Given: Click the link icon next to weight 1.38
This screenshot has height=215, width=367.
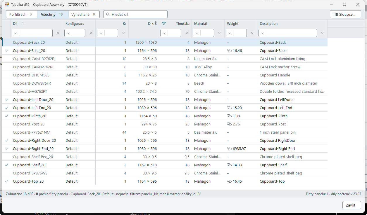Looking at the screenshot, I should 229,116.
